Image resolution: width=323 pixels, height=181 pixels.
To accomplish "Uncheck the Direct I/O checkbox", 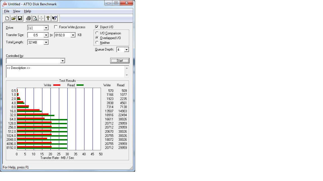I will click(97, 27).
